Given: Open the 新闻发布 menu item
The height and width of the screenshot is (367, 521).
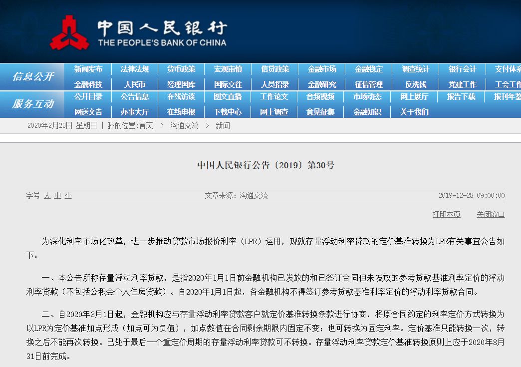Looking at the screenshot, I should coord(88,69).
